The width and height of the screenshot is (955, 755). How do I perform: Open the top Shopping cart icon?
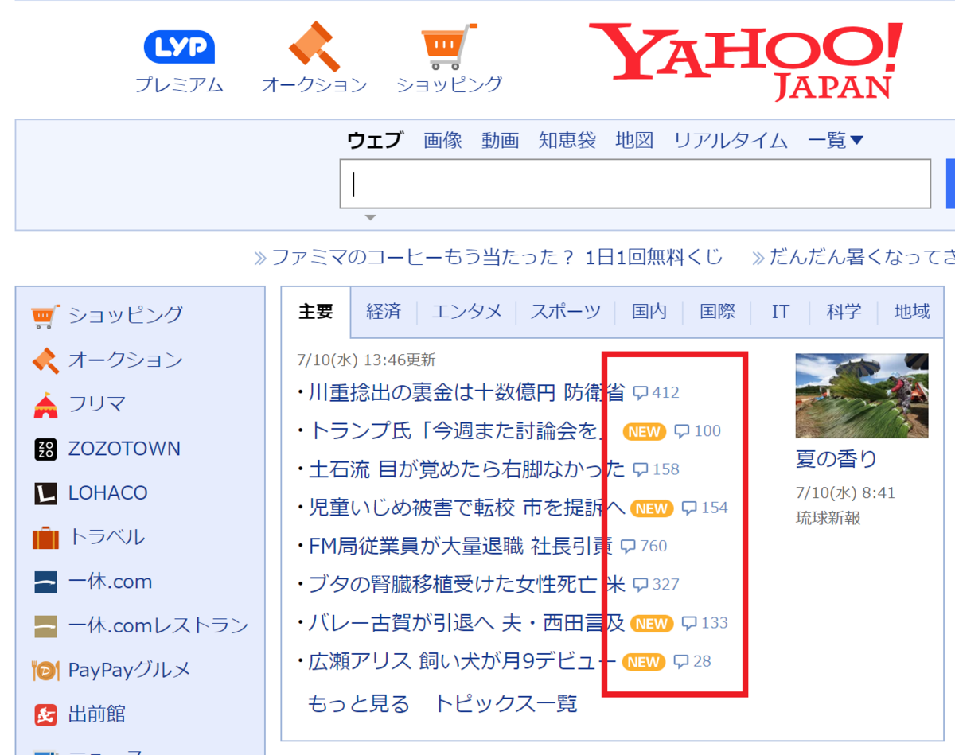tap(449, 46)
